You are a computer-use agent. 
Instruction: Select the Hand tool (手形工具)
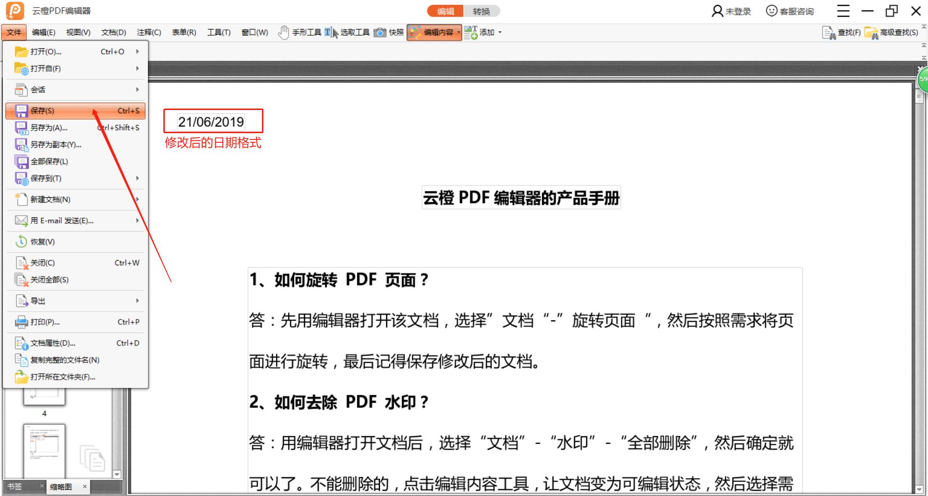(300, 32)
